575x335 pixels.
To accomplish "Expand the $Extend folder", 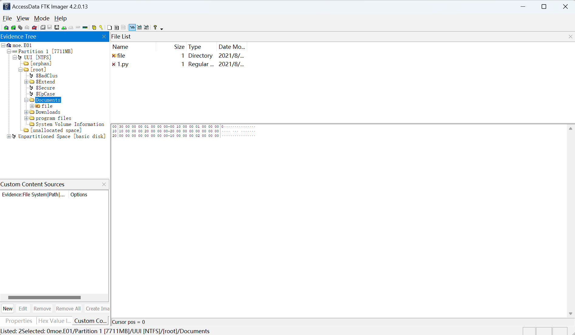I will [26, 82].
